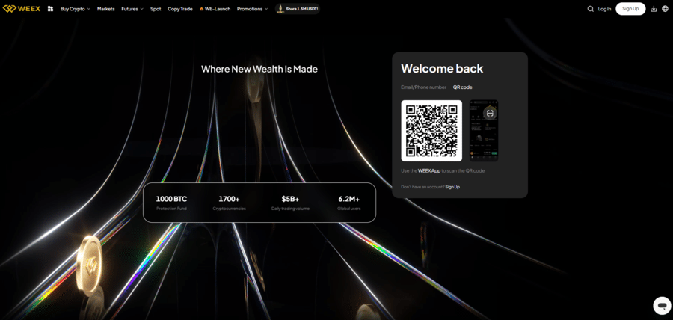The width and height of the screenshot is (673, 320).
Task: Switch to Email/Phone number tab
Action: 424,87
